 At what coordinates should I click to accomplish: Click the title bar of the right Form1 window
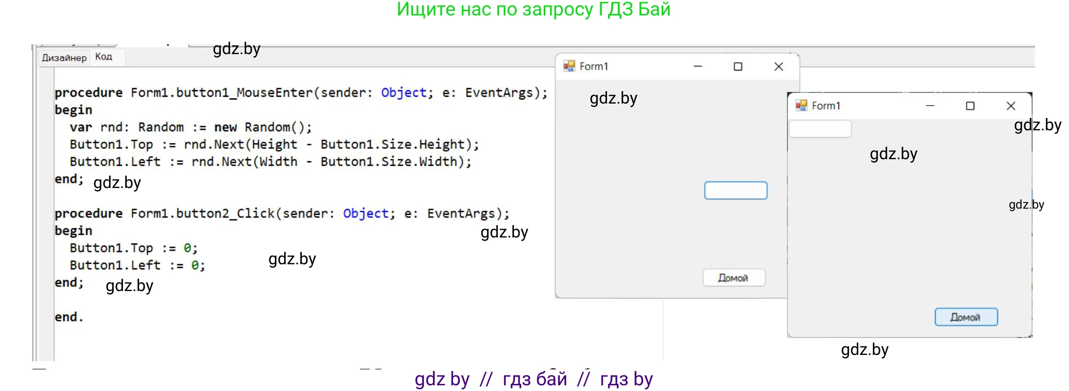point(875,106)
